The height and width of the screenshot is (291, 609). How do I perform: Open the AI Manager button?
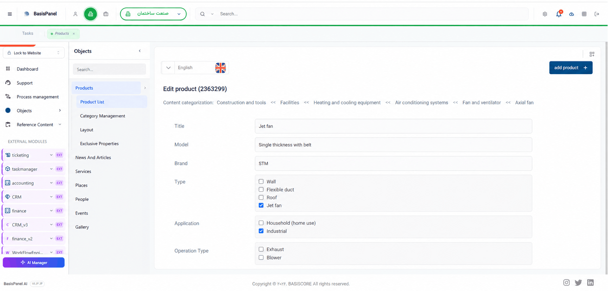tap(33, 262)
